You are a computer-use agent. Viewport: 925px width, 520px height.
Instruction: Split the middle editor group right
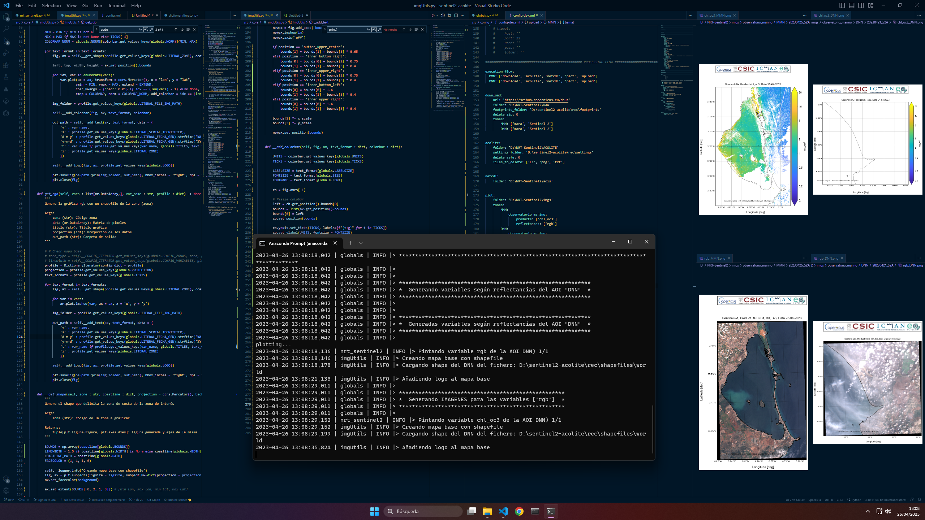[456, 16]
